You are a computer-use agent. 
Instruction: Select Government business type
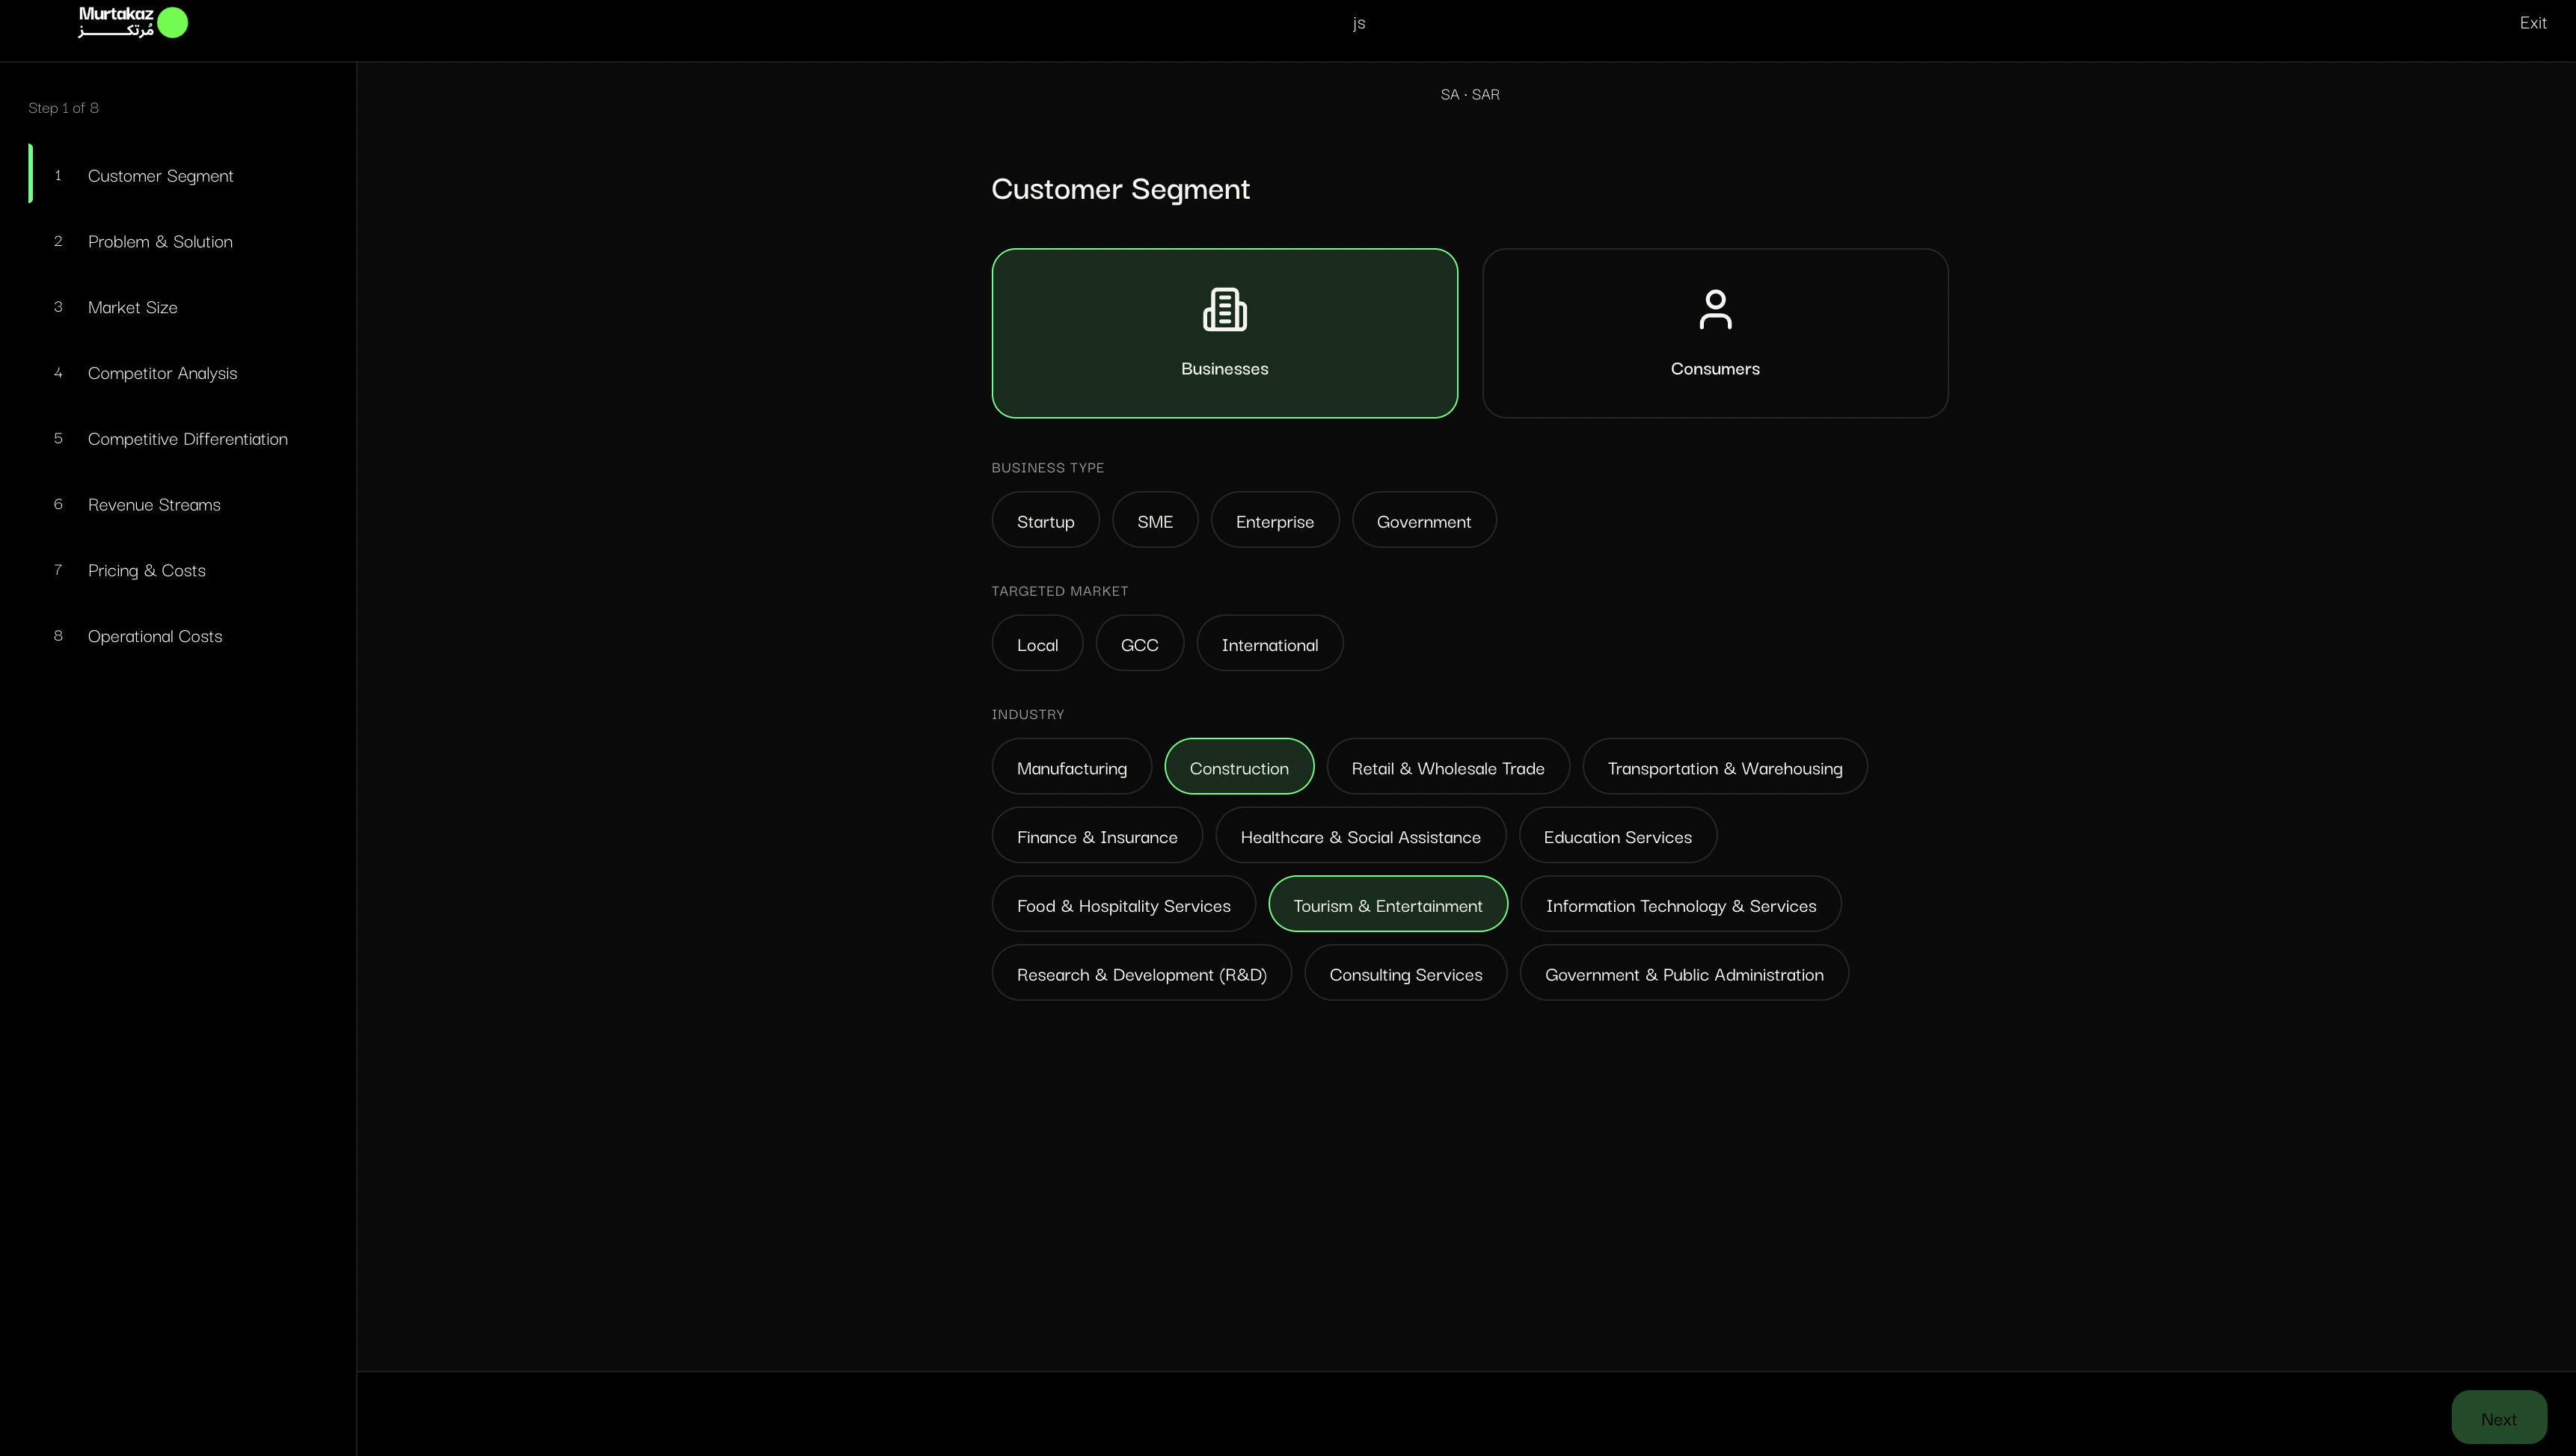(x=1423, y=520)
